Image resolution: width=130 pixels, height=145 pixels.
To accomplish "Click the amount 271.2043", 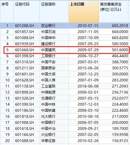I will 120,86.
